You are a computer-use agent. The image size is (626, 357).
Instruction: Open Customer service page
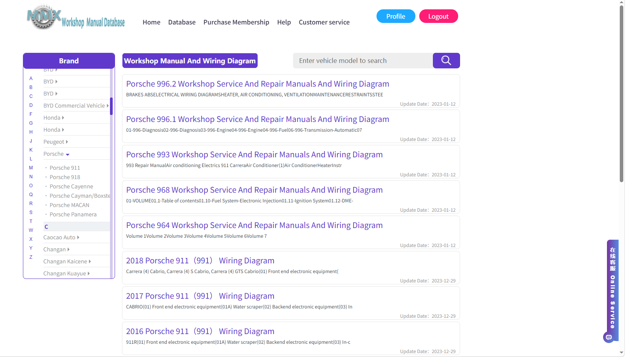324,22
